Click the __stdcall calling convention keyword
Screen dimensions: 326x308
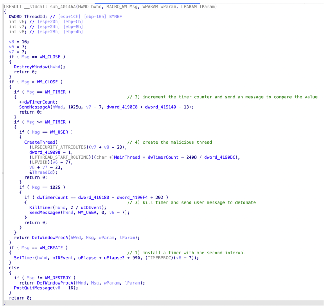pyautogui.click(x=36, y=7)
